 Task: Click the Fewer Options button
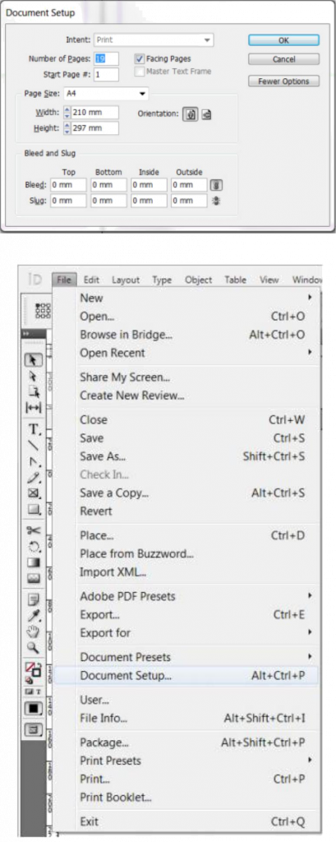pos(284,81)
